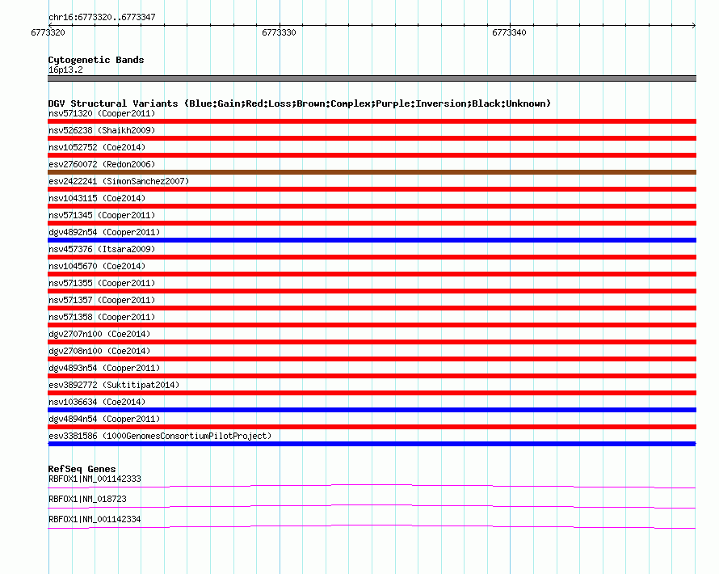
Task: Click the DGV Structural Variants track title
Action: click(300, 103)
